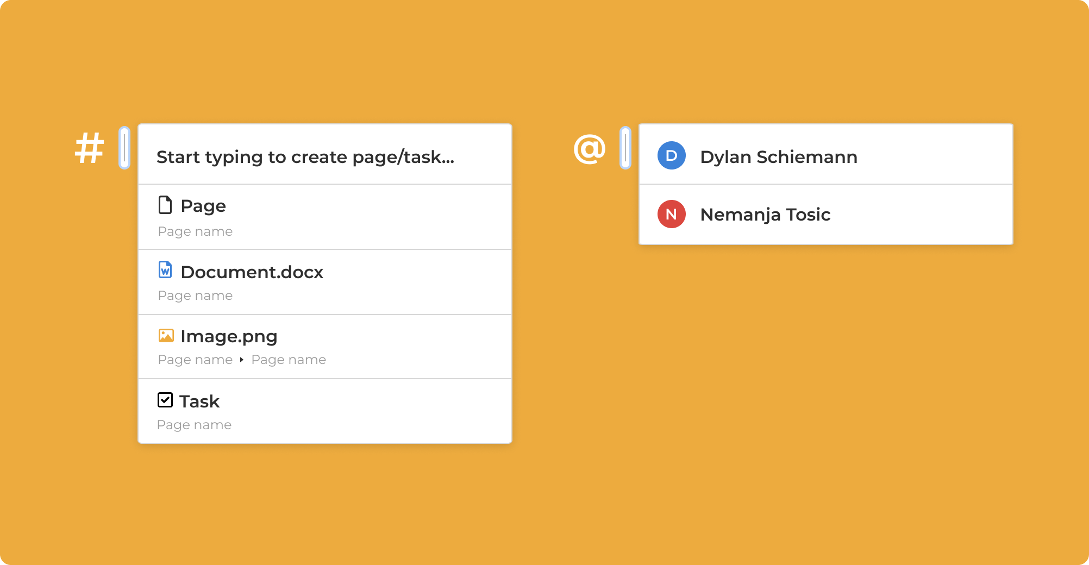The width and height of the screenshot is (1089, 565).
Task: Click the text cursor after the hash
Action: [124, 148]
